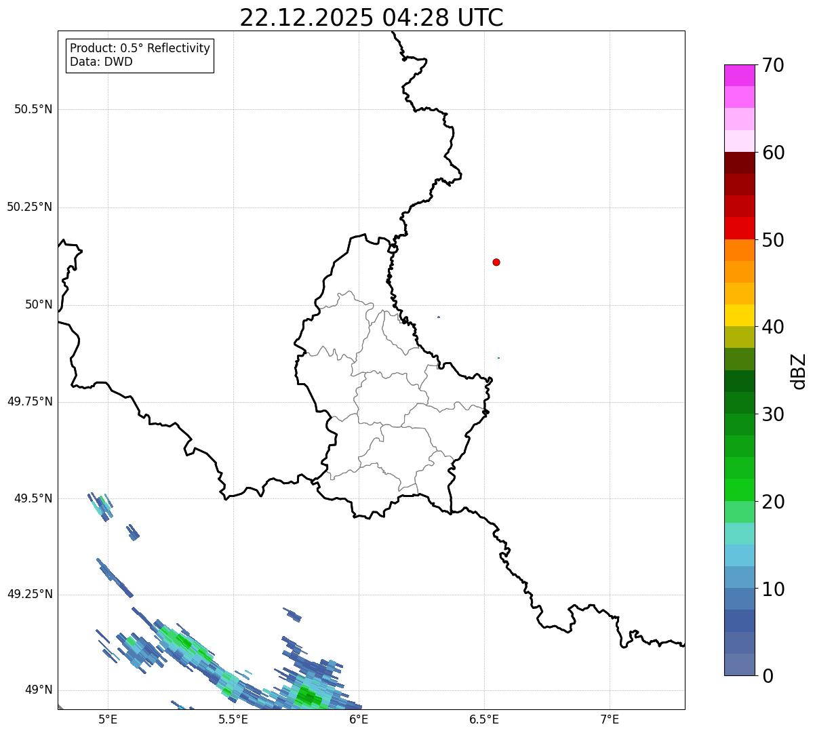Click the 50.25°N latitude label
The image size is (815, 733).
(30, 207)
